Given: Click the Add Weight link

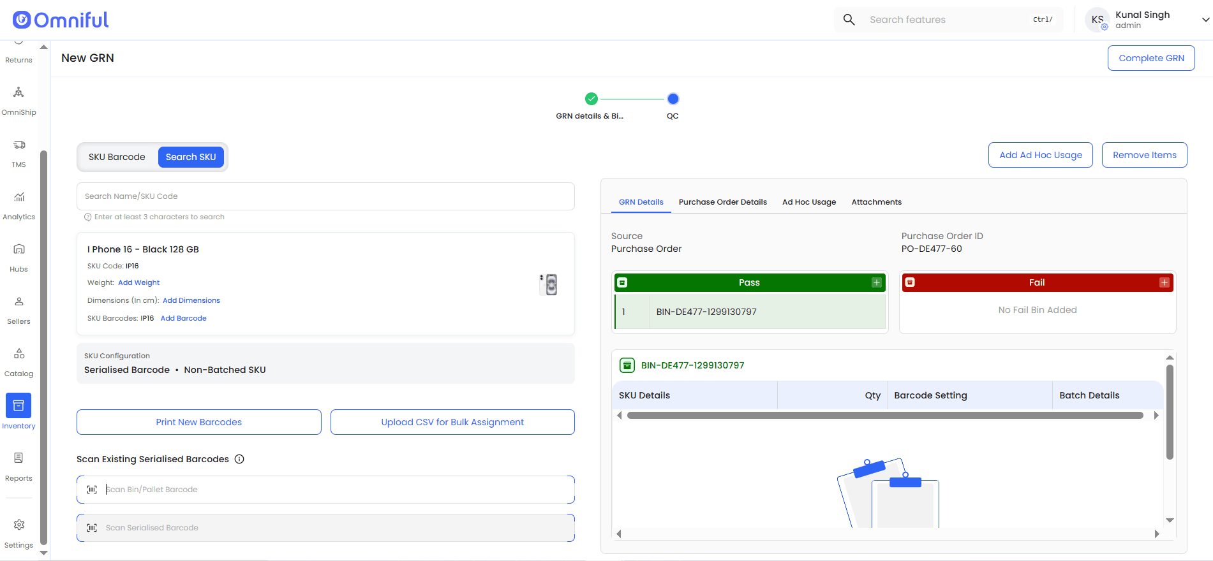Looking at the screenshot, I should 139,282.
